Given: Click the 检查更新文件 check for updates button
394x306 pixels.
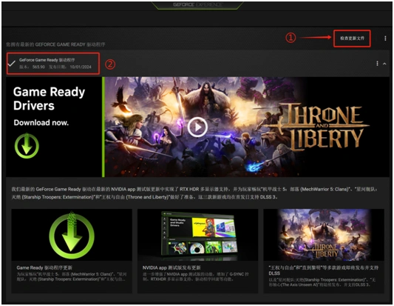Looking at the screenshot, I should [352, 39].
